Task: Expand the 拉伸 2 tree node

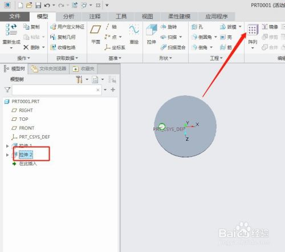Action: coord(7,155)
